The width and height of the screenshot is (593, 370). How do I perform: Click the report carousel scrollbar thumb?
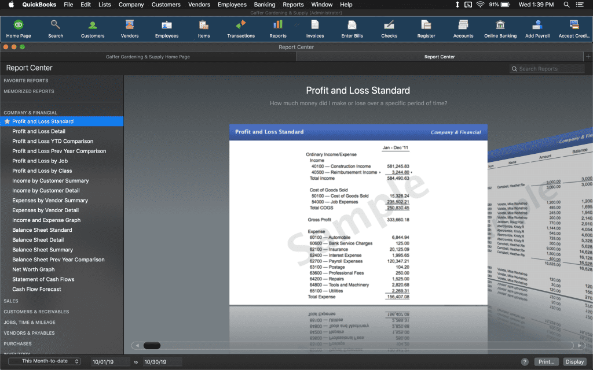(x=152, y=346)
